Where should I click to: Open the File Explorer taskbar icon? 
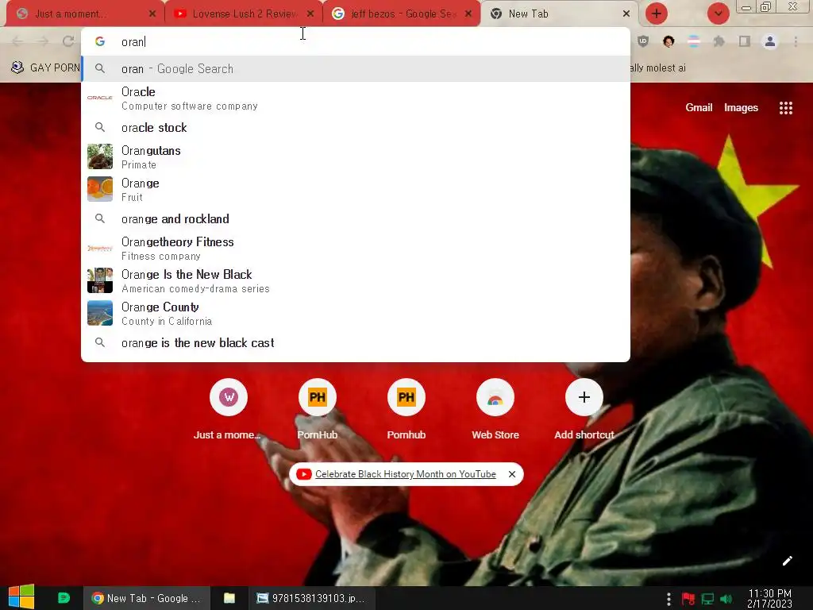(x=229, y=598)
